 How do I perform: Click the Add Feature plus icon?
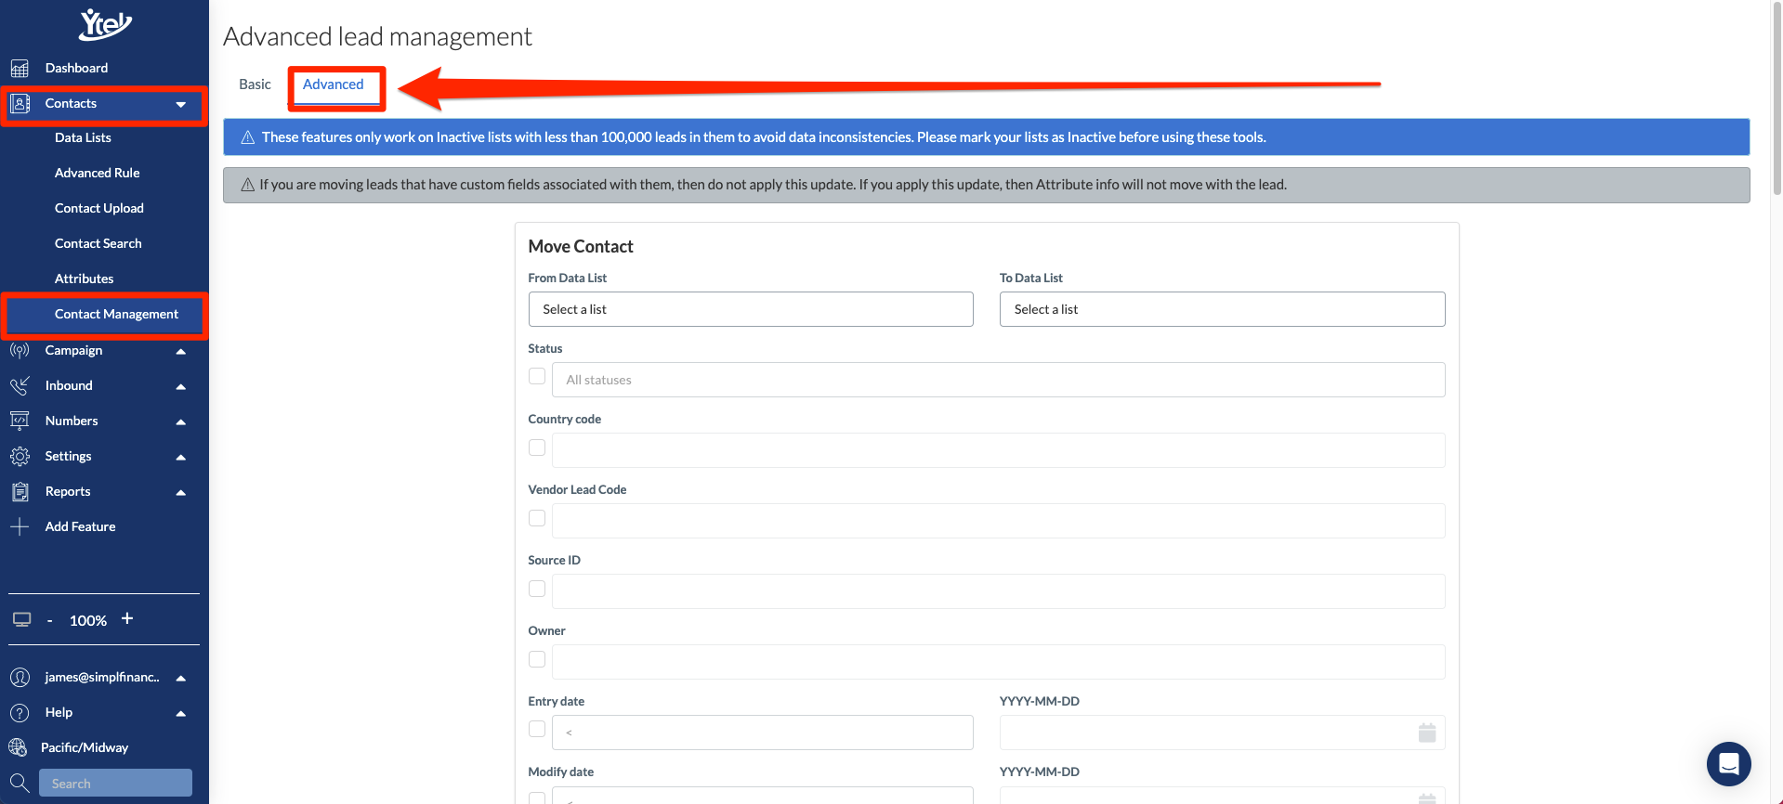[x=20, y=526]
